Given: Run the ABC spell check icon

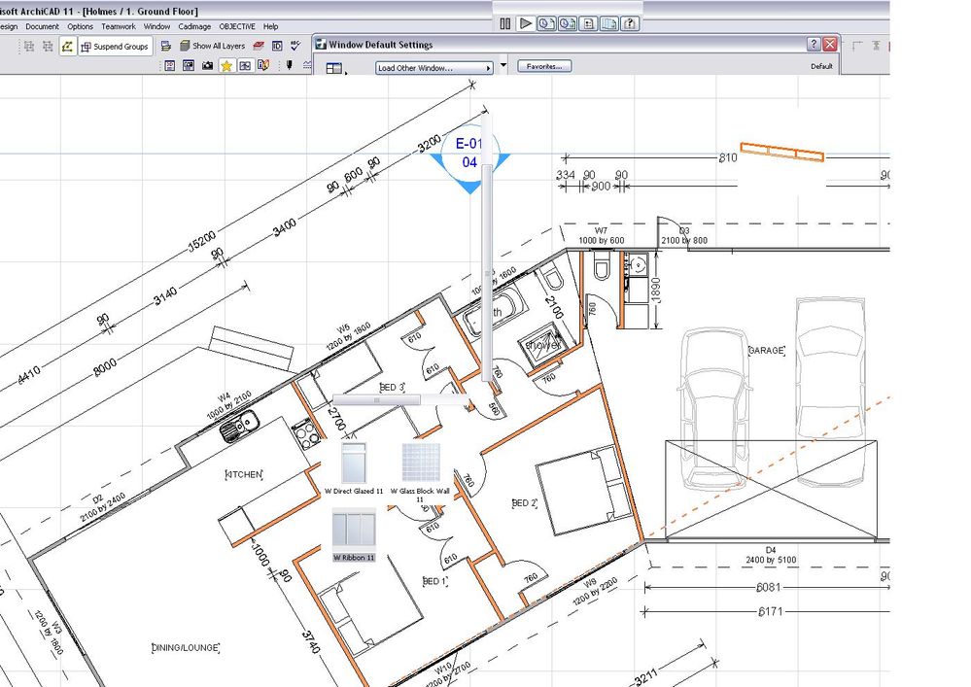Looking at the screenshot, I should 295,46.
